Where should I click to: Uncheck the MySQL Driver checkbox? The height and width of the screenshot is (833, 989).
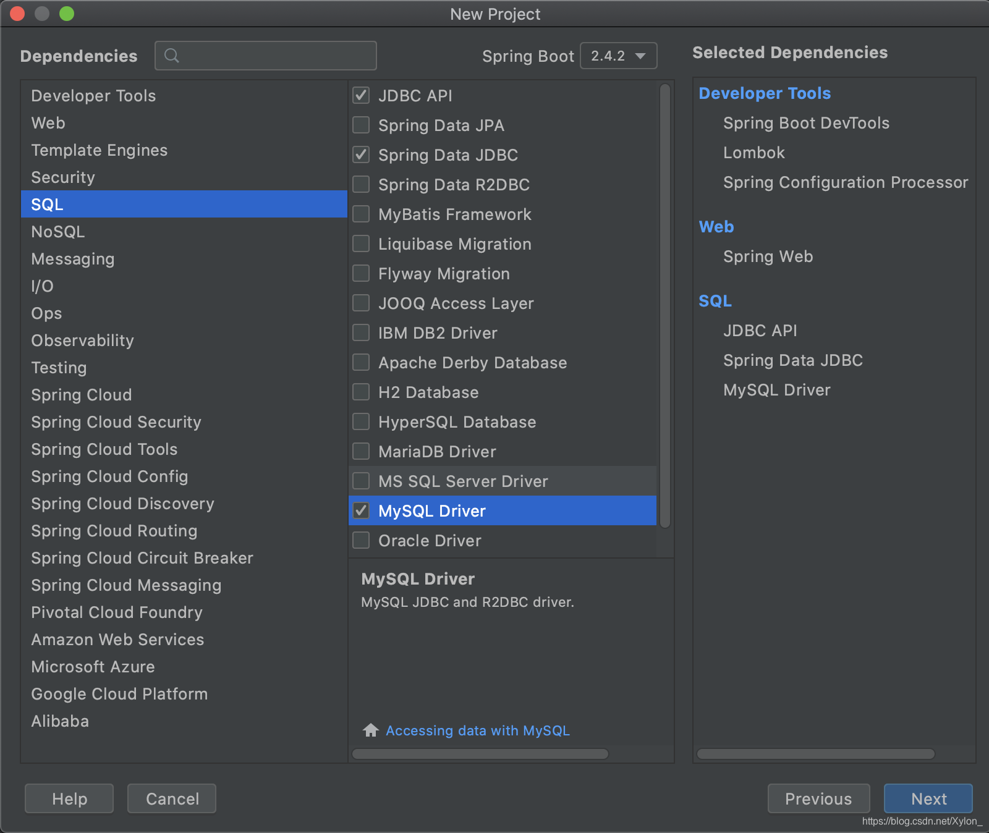361,510
